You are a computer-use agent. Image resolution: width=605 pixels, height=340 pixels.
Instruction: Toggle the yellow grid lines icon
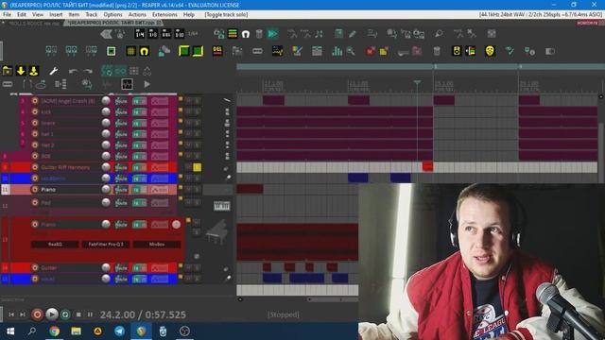[130, 51]
